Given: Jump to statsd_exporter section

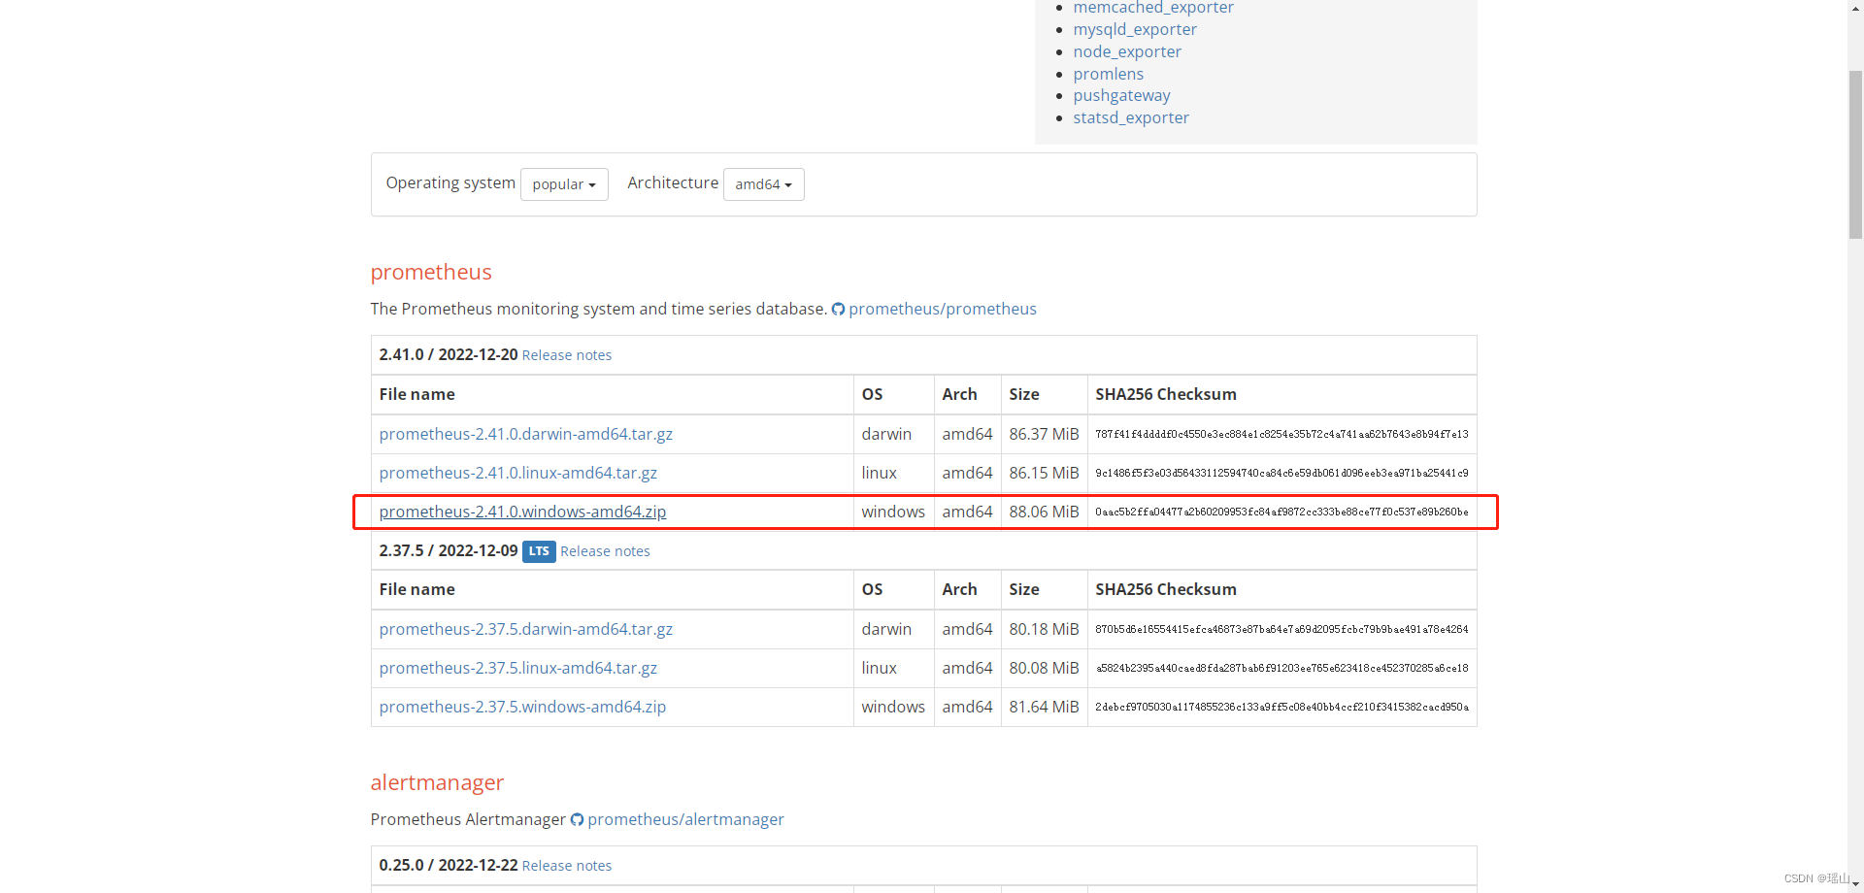Looking at the screenshot, I should tap(1131, 117).
